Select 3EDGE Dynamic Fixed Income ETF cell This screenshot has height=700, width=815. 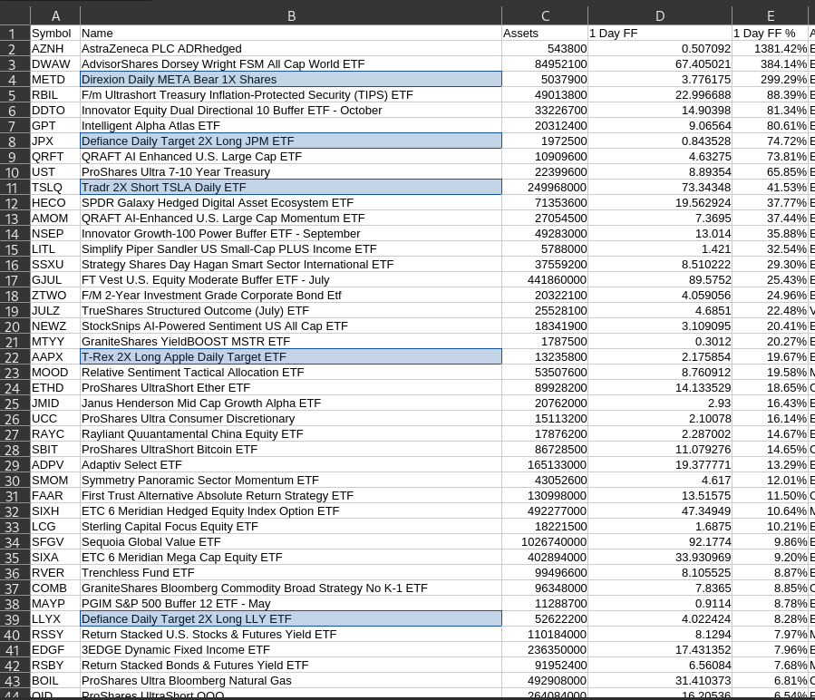click(291, 650)
